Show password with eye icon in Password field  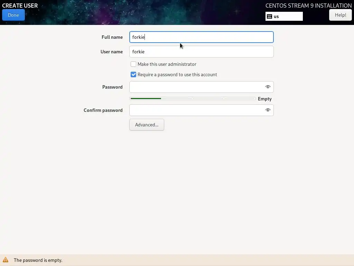[268, 87]
